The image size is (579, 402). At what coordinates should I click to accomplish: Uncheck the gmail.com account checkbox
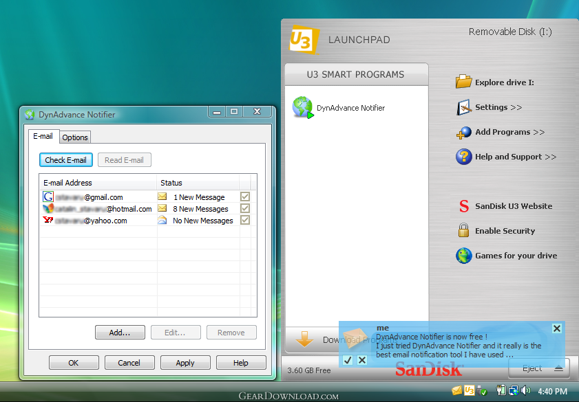click(x=245, y=197)
